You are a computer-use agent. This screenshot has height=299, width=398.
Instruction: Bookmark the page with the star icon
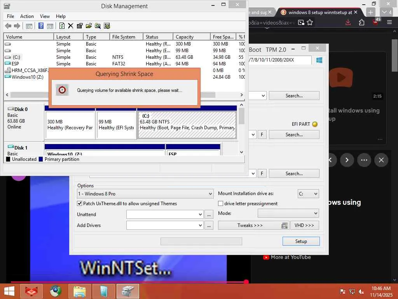(x=310, y=22)
